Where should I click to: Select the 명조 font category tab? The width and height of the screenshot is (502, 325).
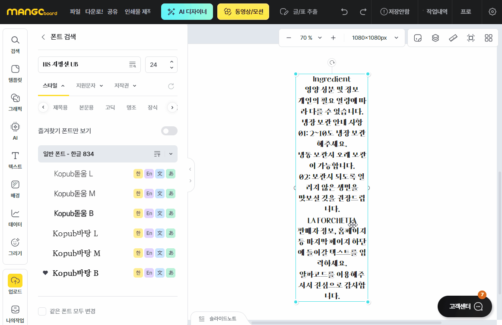point(131,107)
